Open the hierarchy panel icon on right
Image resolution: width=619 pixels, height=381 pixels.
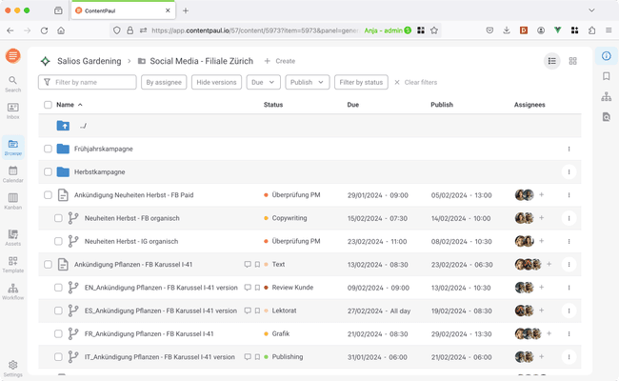click(607, 96)
